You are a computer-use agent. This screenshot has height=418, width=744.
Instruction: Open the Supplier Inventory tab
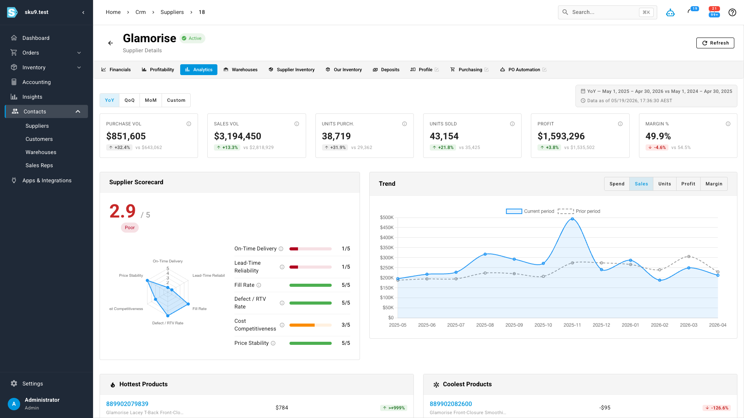click(x=291, y=70)
